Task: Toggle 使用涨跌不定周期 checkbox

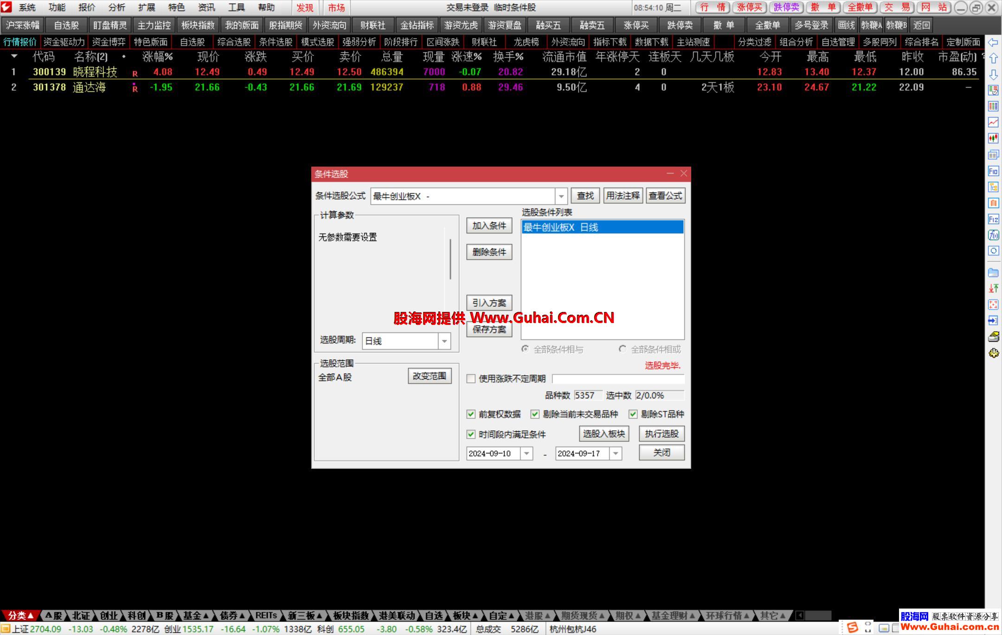Action: tap(471, 379)
